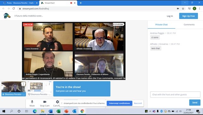Open options menu on Eleonora's camera thumbnail

click(x=23, y=84)
